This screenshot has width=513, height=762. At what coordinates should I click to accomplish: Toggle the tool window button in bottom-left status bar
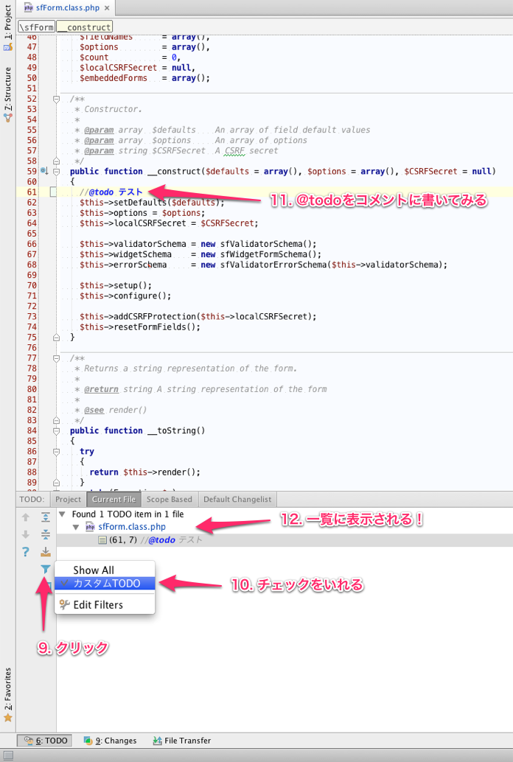(x=7, y=755)
